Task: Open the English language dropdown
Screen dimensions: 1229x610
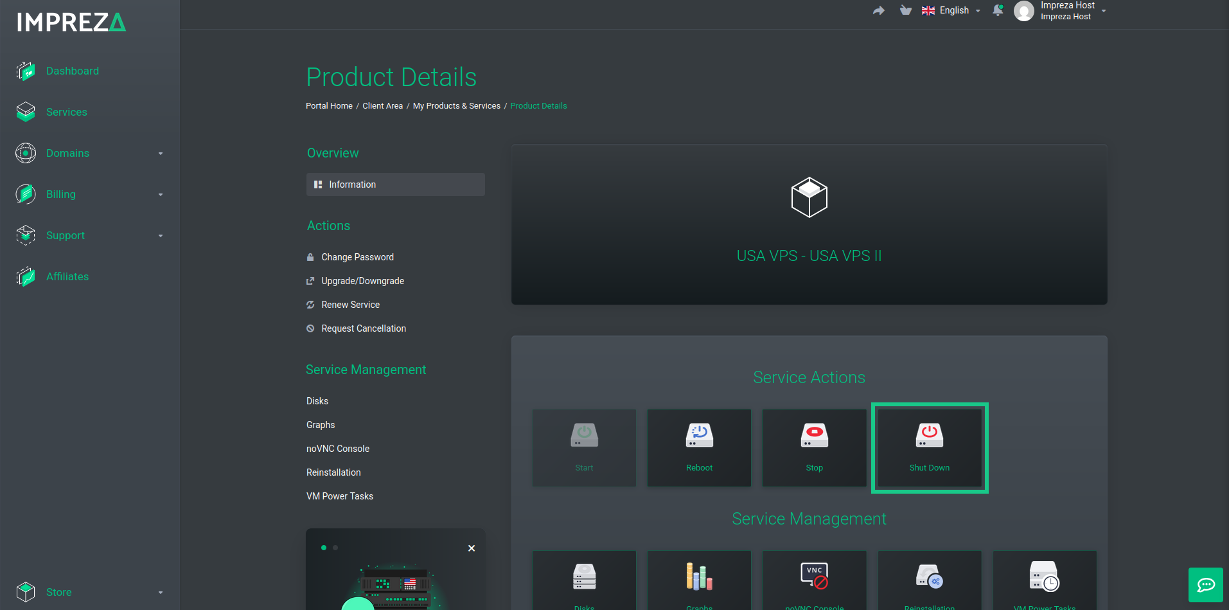Action: pyautogui.click(x=951, y=10)
